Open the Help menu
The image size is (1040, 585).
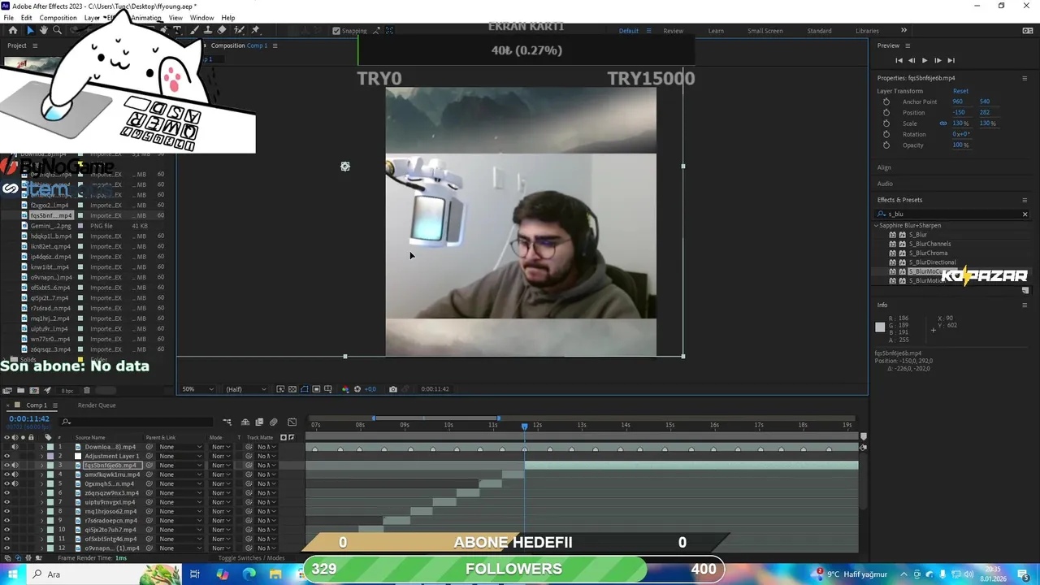click(x=228, y=18)
